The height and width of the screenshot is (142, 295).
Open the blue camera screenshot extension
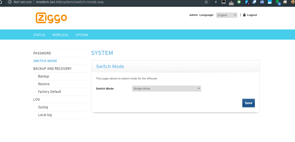click(x=262, y=2)
